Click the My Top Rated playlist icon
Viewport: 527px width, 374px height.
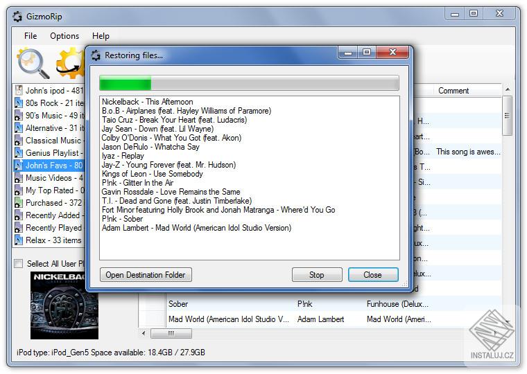point(19,190)
